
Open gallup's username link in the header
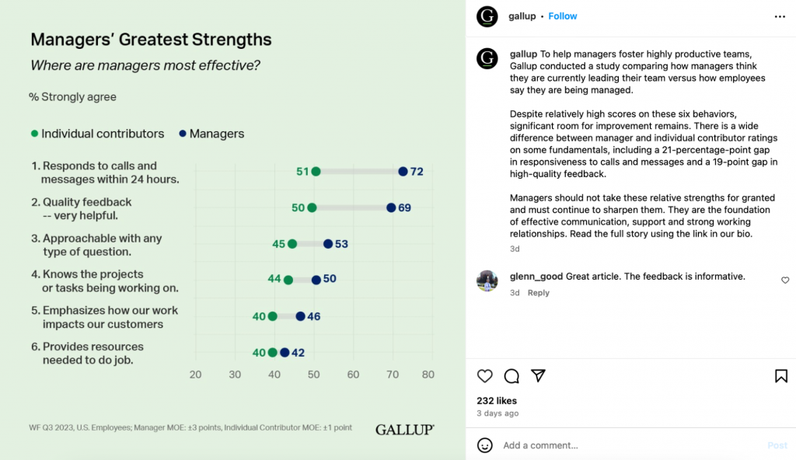pos(522,16)
